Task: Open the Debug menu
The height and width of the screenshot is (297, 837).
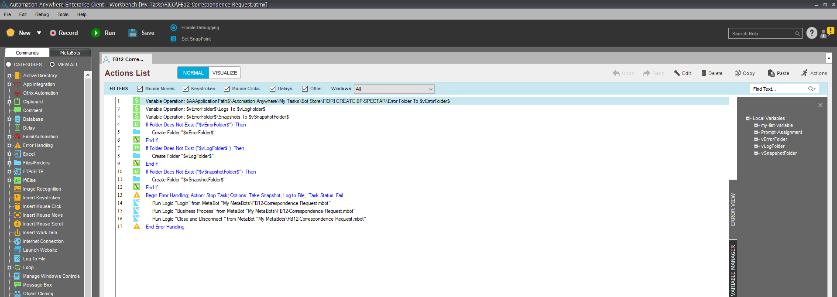Action: pos(42,14)
